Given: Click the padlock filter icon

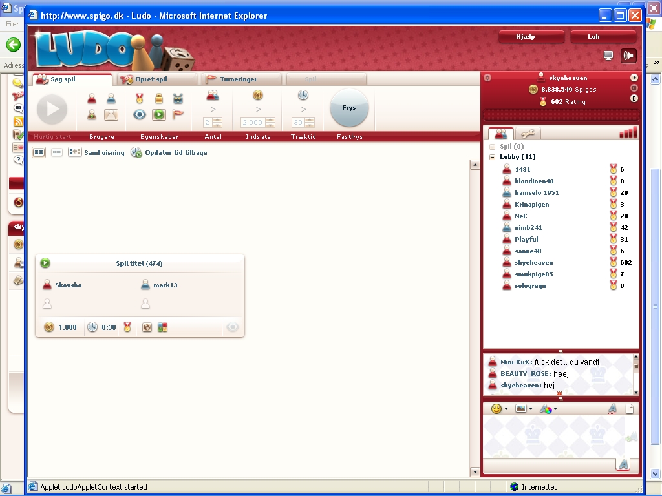Looking at the screenshot, I should (158, 98).
